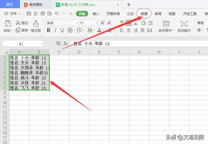Go to the 首页 home tab
Screen dimensions: 208x144
click(10, 4)
